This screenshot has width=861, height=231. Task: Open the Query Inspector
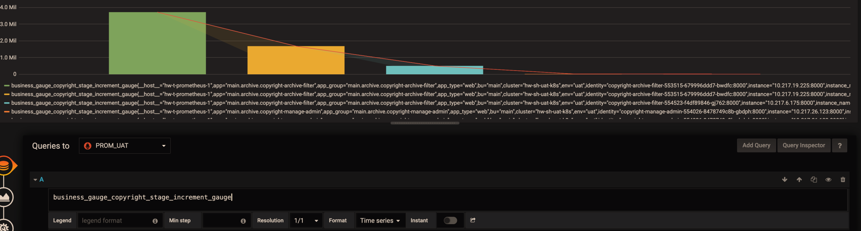coord(804,146)
